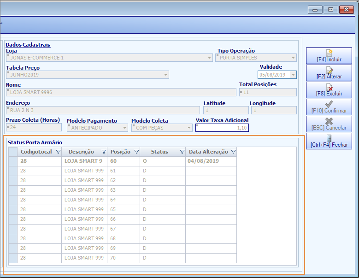359x278 pixels.
Task: Expand the Tipo Operação dropdown
Action: tap(293, 58)
